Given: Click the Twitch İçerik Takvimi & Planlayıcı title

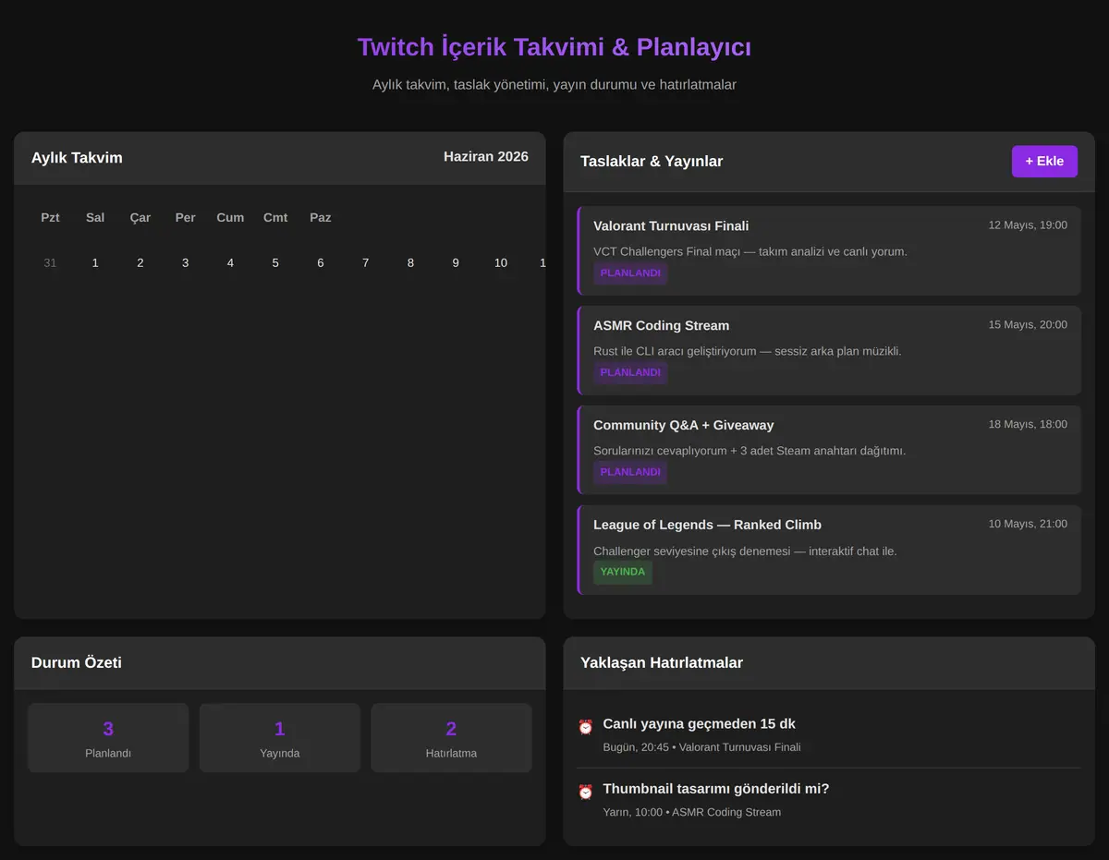Looking at the screenshot, I should click(554, 47).
